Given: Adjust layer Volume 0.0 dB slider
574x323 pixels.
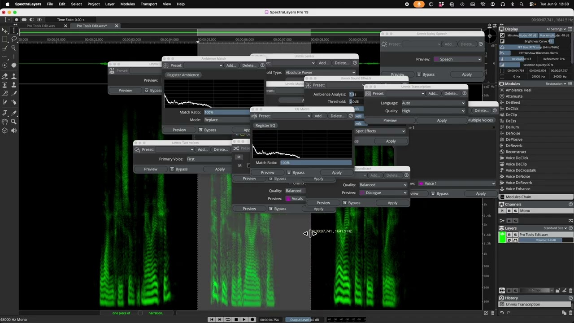Looking at the screenshot, I should coord(546,240).
